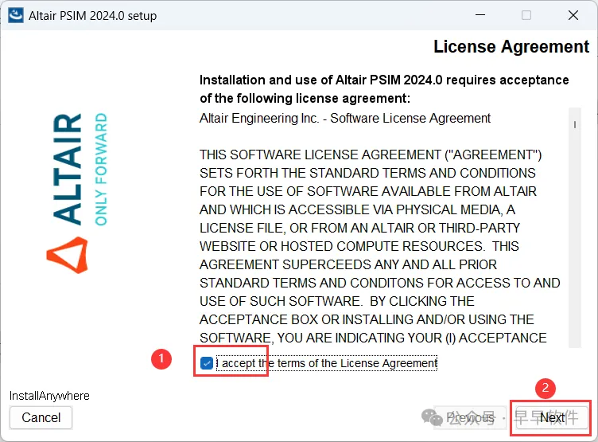The image size is (598, 442).
Task: Minimize the setup window
Action: point(480,15)
